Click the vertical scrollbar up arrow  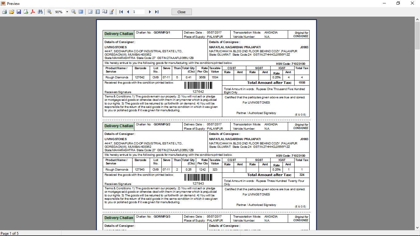coord(417,19)
